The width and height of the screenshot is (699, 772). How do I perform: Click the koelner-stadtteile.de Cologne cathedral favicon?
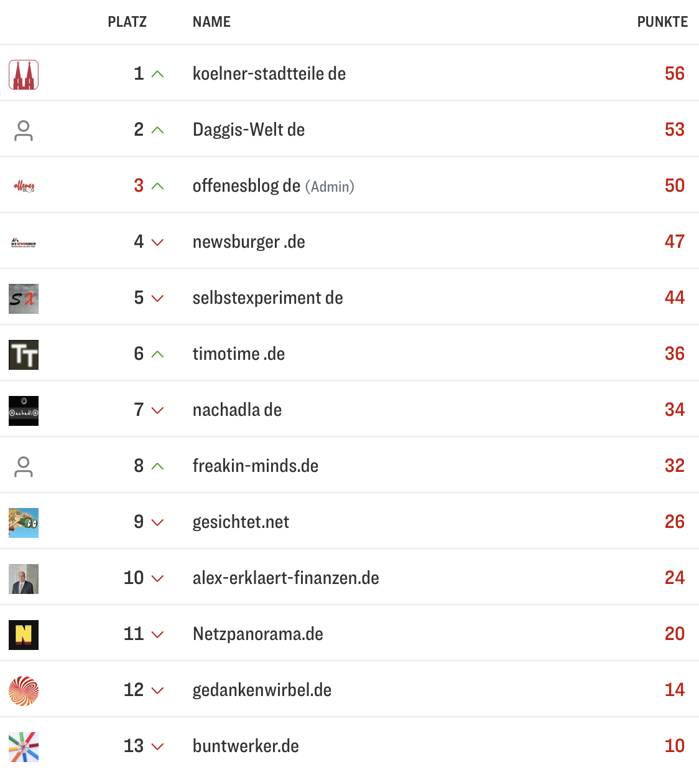pyautogui.click(x=23, y=73)
